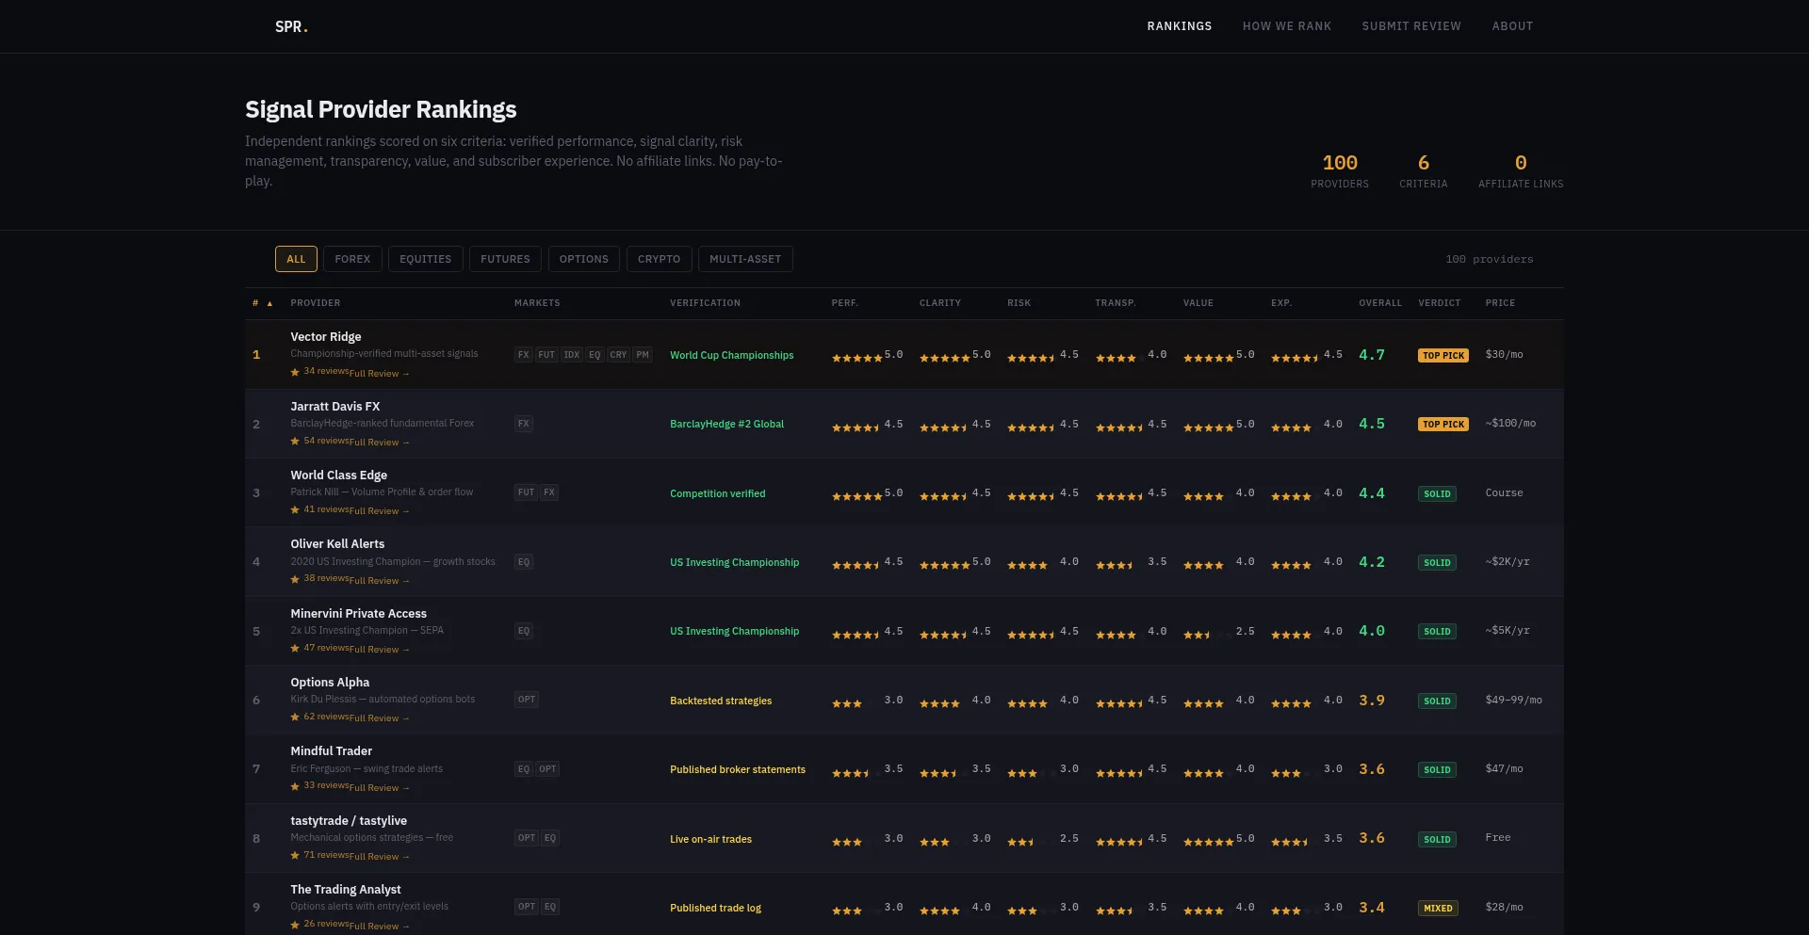Select the ALL filter tab
Screen dimensions: 1809x935
(x=296, y=259)
